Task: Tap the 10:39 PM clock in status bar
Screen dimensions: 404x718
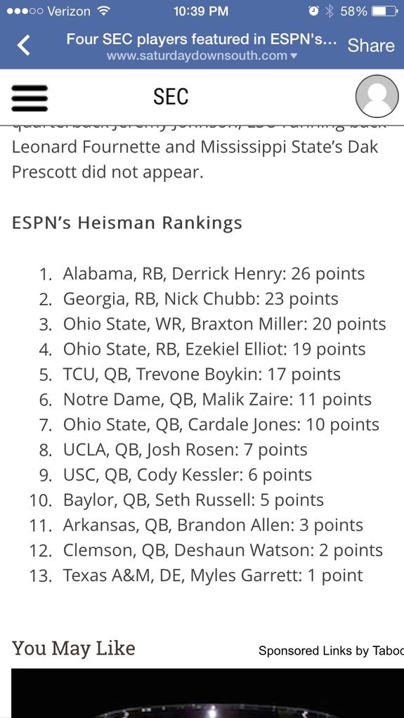Action: 201,11
